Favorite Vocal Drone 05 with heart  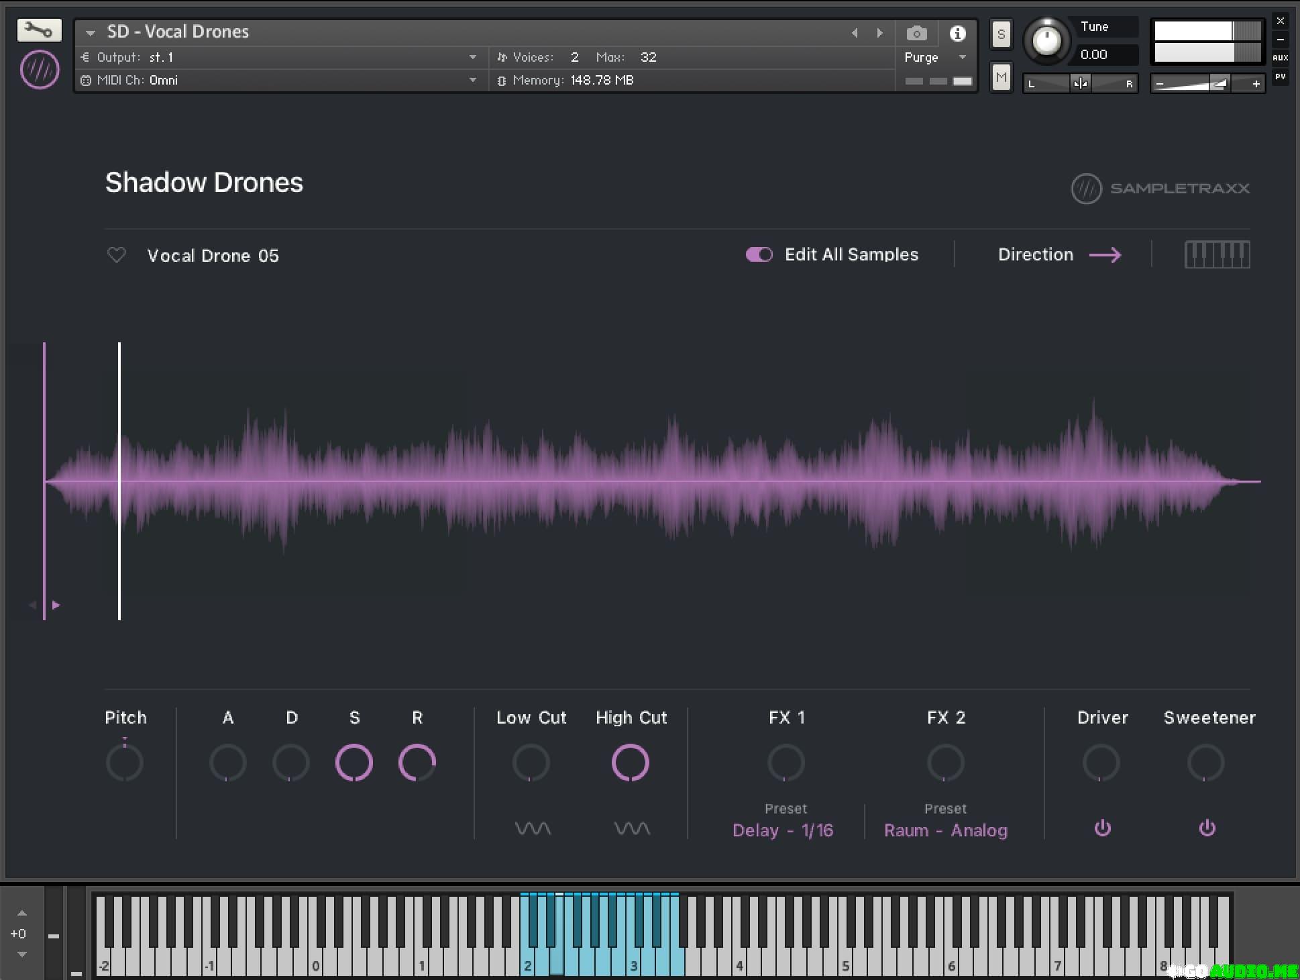(117, 255)
